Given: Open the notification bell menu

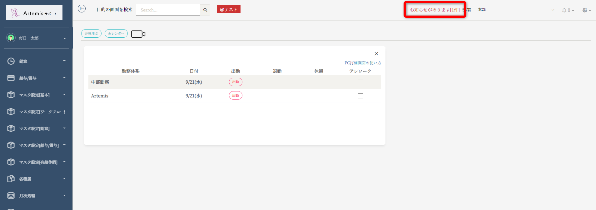Looking at the screenshot, I should 568,10.
